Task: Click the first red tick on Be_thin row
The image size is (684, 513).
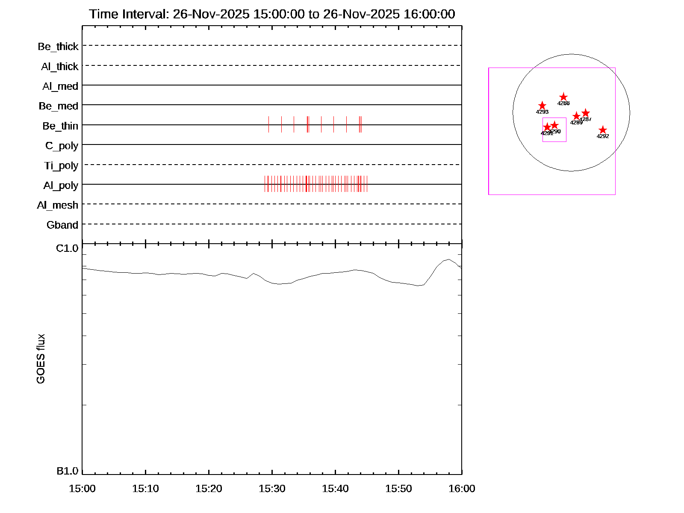Action: coord(268,124)
